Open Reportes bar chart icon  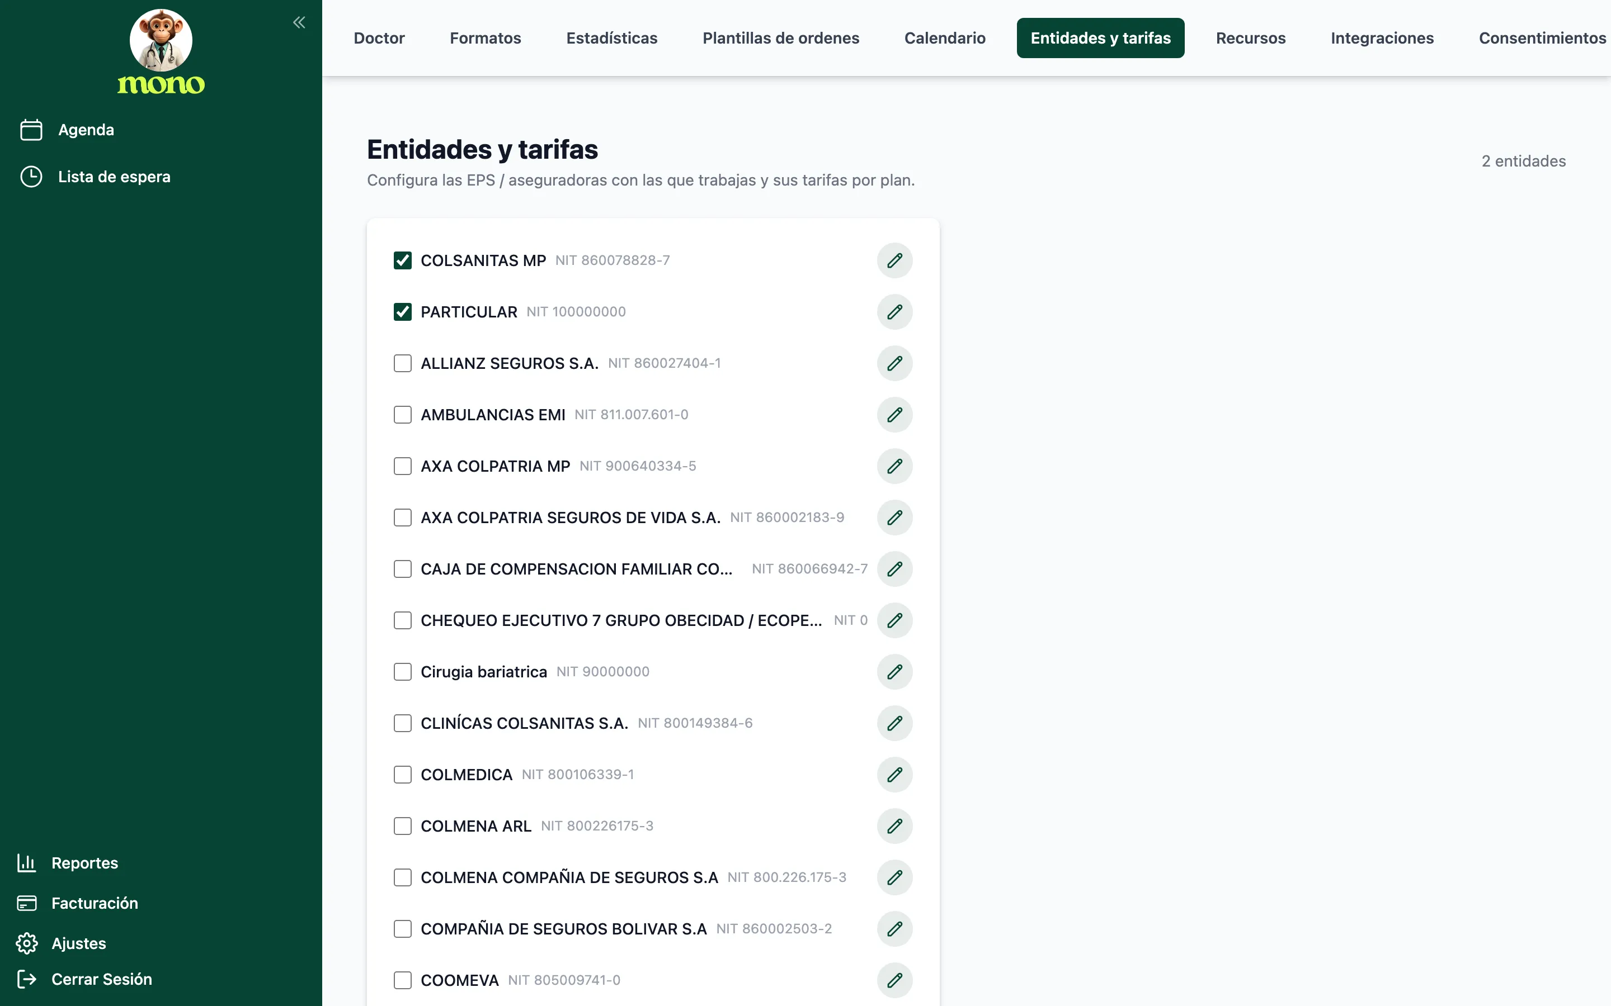click(27, 863)
